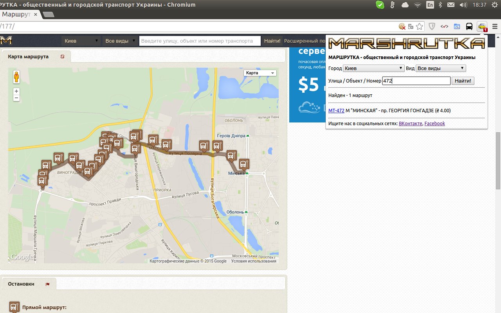This screenshot has width=501, height=313.
Task: Click the Bluetooth tray icon
Action: click(440, 5)
